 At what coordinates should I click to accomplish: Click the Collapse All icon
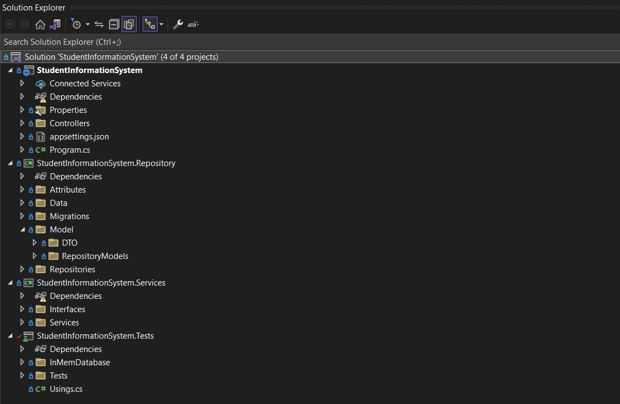click(114, 24)
